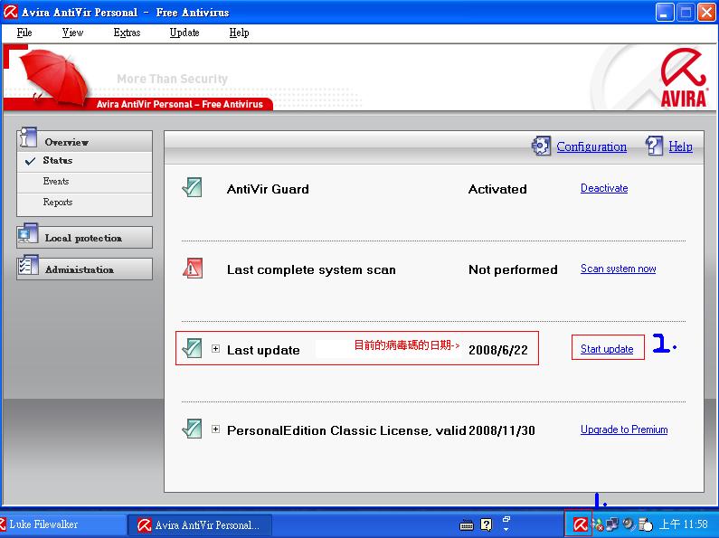Screen dimensions: 719x538
Task: Click the Local protection monitor icon
Action: coord(28,234)
